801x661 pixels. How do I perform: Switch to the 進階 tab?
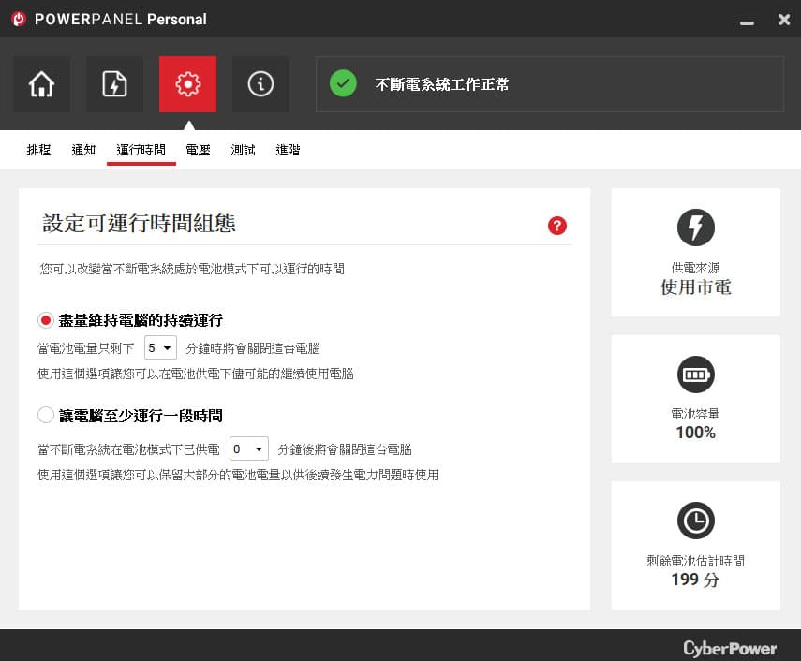[289, 150]
